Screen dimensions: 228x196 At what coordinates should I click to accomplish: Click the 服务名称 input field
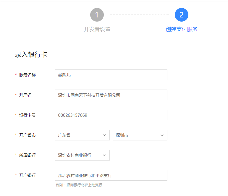click(x=111, y=75)
